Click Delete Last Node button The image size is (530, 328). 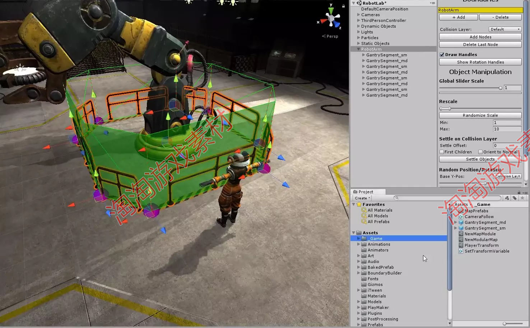pos(480,45)
